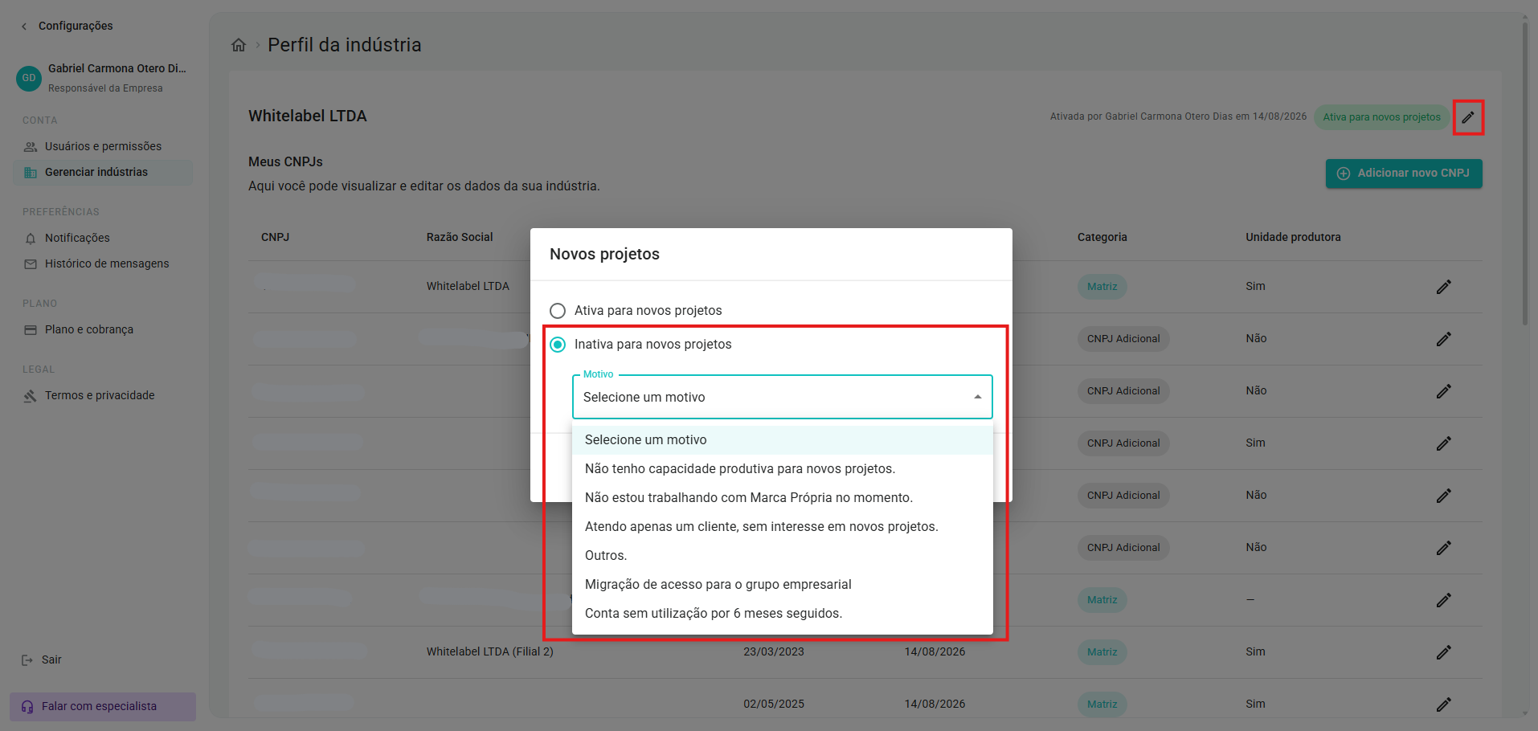
Task: Click the home icon in breadcrumb
Action: click(239, 45)
